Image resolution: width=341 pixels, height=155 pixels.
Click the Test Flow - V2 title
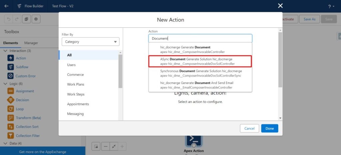(x=63, y=6)
